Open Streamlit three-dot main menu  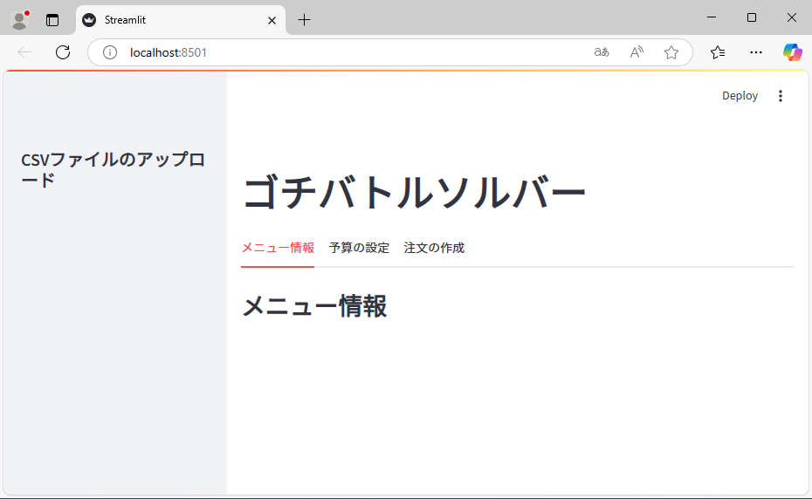(x=781, y=96)
